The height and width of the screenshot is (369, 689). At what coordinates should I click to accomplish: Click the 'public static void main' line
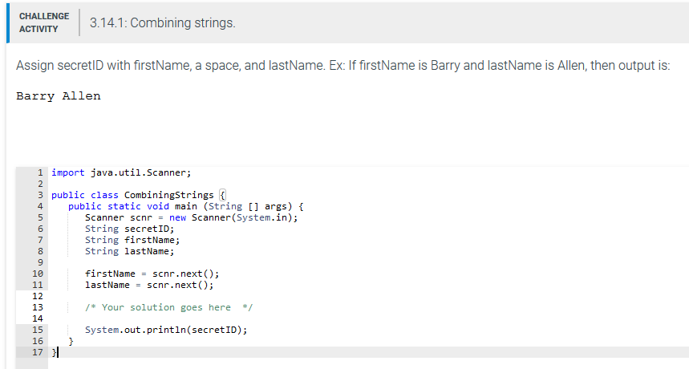coord(186,206)
